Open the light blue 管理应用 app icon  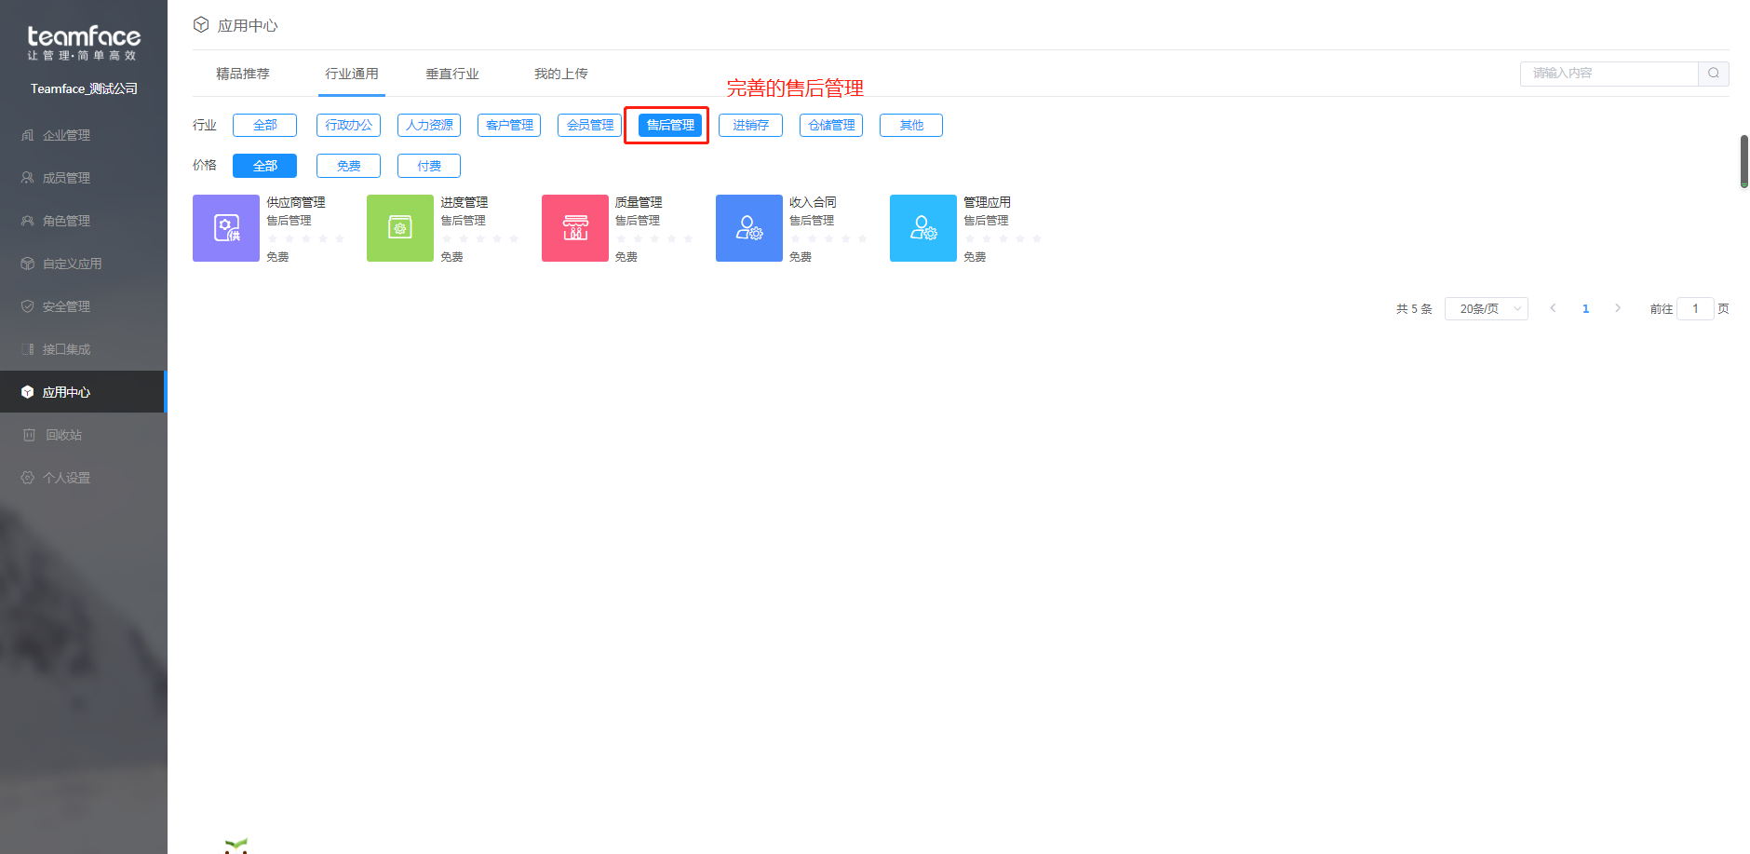[922, 228]
